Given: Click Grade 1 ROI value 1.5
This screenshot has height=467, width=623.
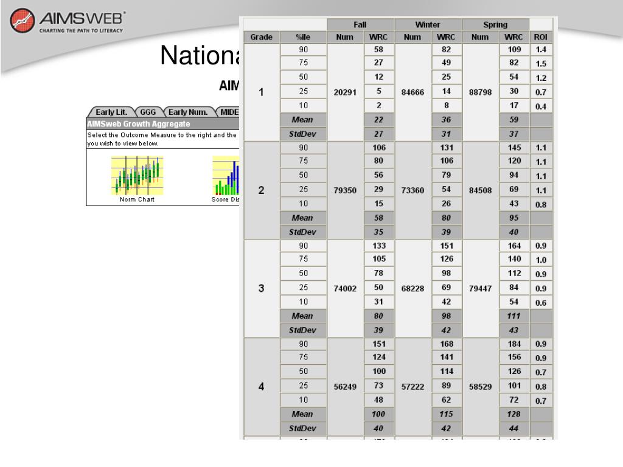Looking at the screenshot, I should pyautogui.click(x=541, y=63).
